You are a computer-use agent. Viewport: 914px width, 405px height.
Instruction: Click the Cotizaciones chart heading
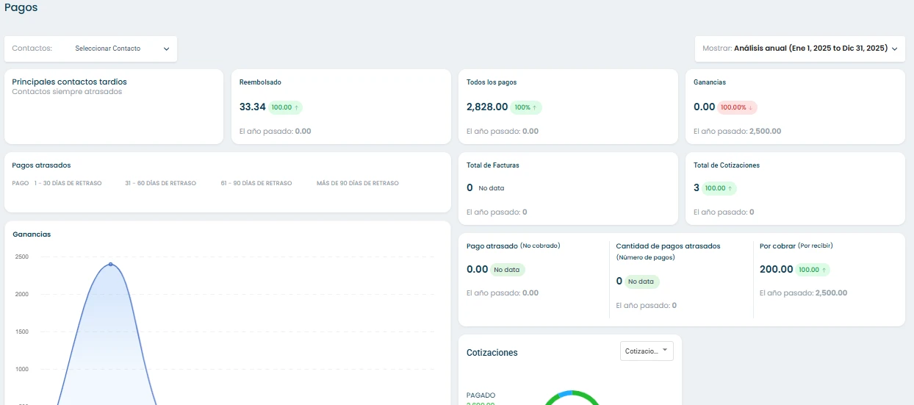492,353
